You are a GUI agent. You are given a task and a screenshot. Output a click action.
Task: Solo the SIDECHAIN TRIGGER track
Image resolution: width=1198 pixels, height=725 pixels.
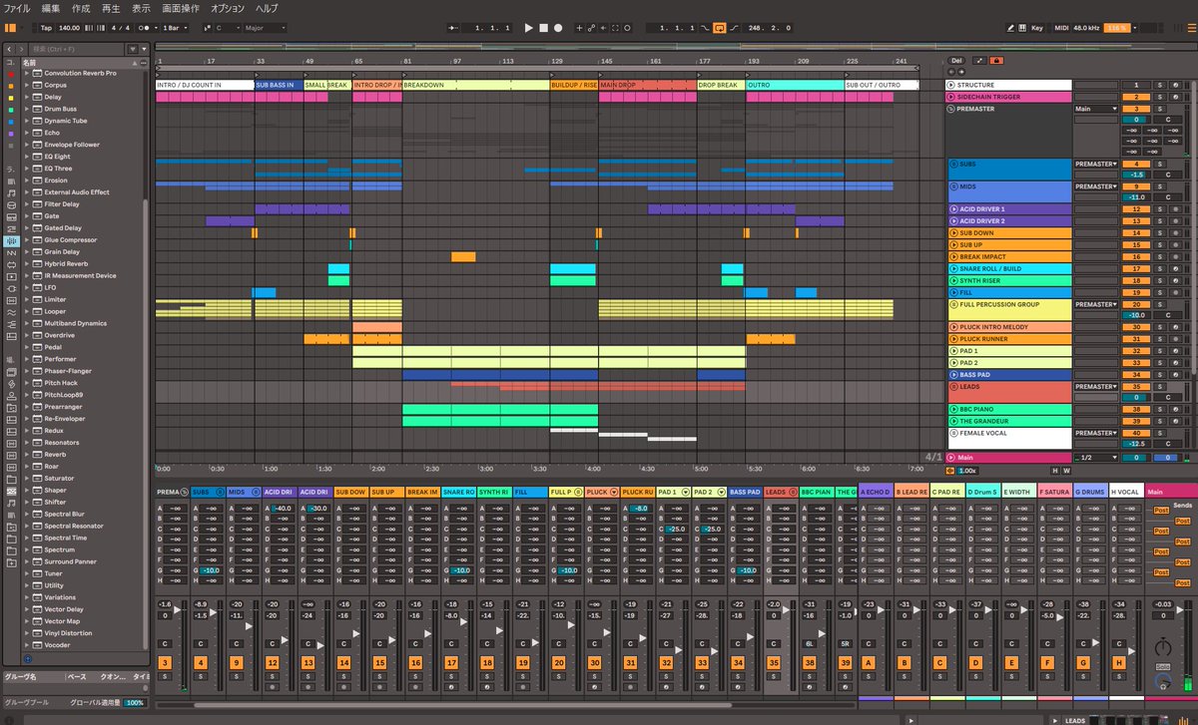1159,98
